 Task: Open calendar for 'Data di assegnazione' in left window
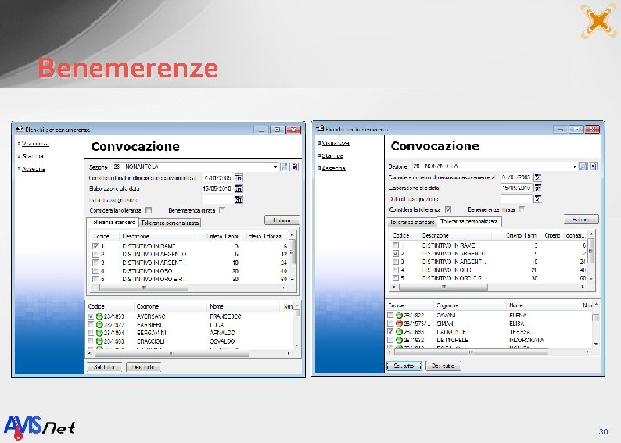[x=239, y=200]
